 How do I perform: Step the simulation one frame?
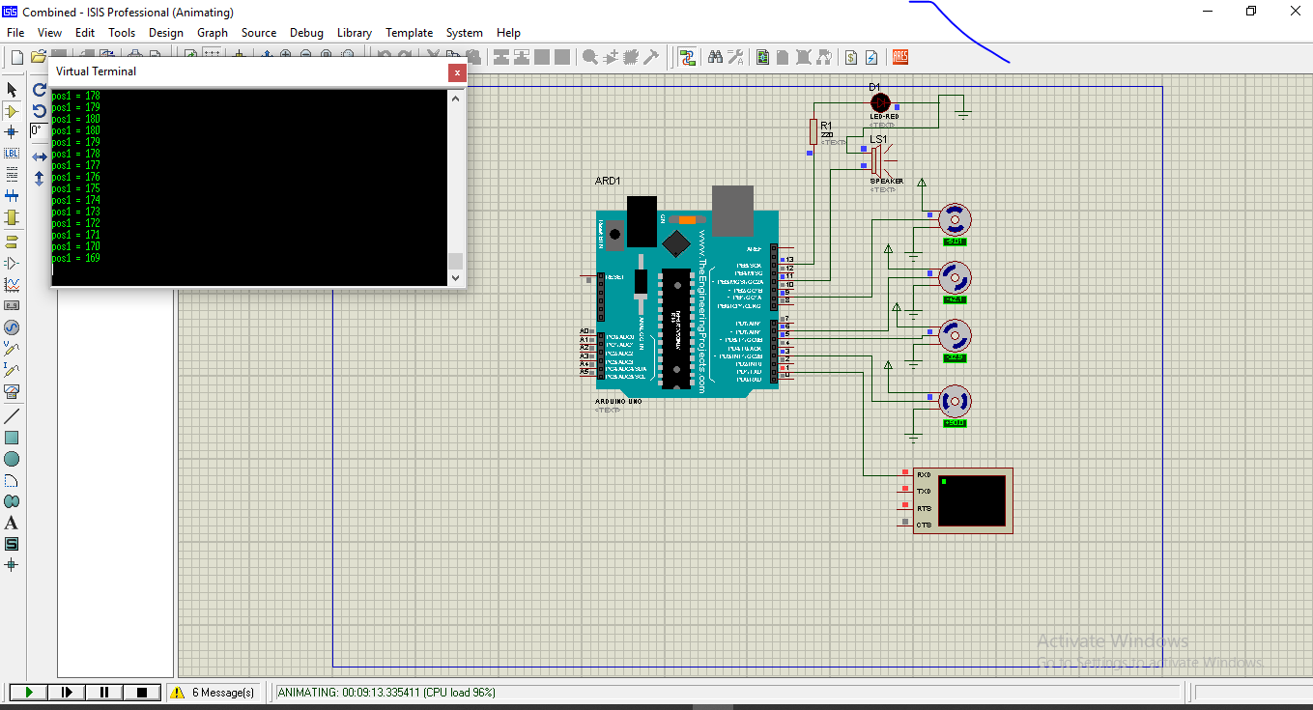point(67,693)
